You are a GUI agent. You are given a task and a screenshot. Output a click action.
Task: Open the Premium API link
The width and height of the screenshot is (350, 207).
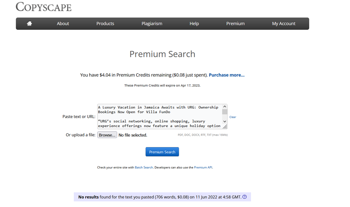[203, 167]
